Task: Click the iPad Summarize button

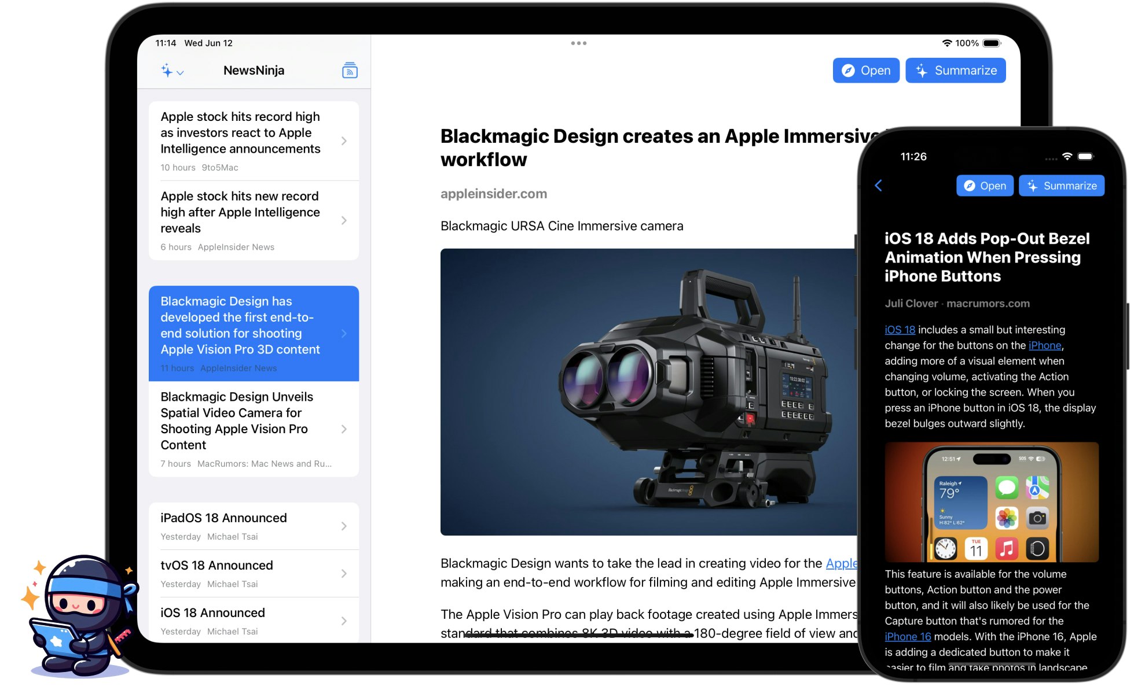Action: coord(955,71)
